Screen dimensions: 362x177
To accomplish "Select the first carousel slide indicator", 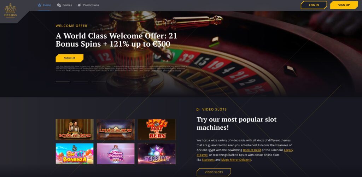I will (63, 82).
